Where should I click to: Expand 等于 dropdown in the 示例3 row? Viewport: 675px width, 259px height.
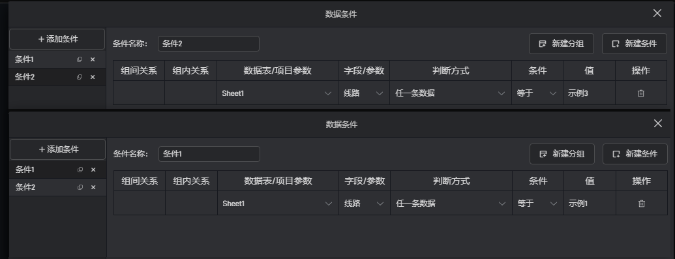pos(537,93)
